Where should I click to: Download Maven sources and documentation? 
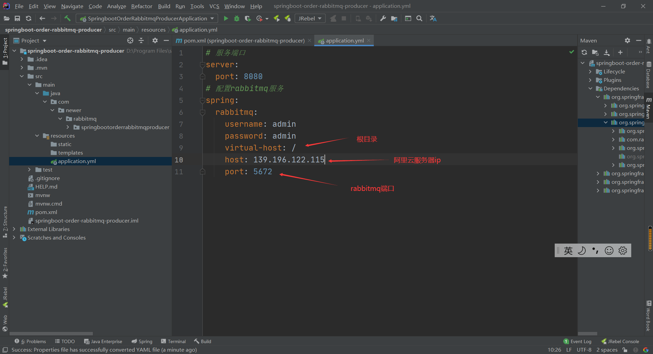coord(607,53)
